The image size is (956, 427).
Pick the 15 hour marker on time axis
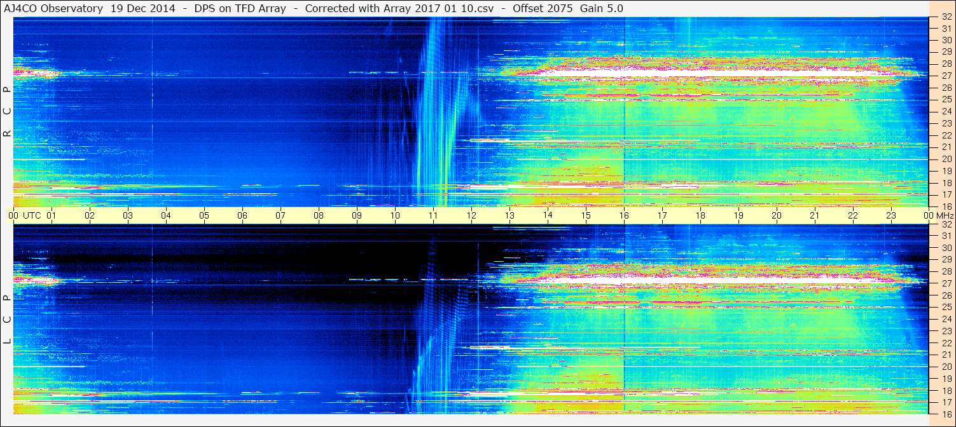click(586, 215)
